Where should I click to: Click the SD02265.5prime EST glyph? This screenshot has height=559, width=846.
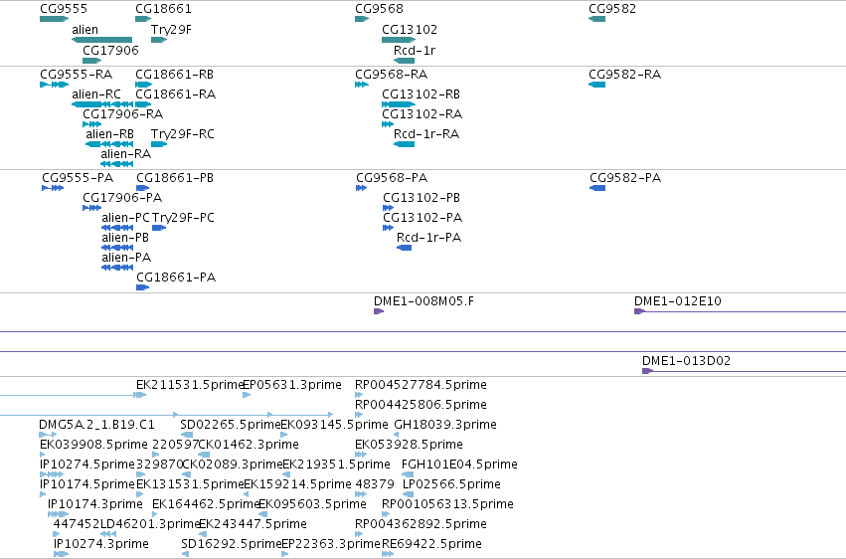pos(187,435)
